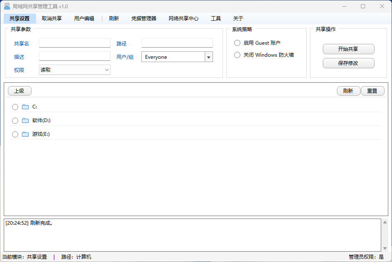Open 凭据管理器 menu item
The width and height of the screenshot is (392, 262).
click(144, 19)
